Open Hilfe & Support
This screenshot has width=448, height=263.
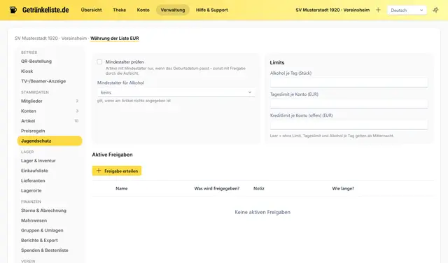[211, 10]
